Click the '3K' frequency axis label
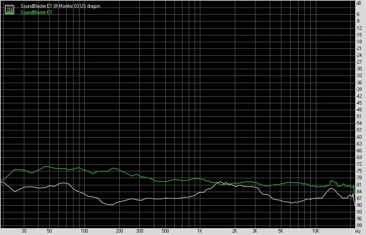 [255, 231]
